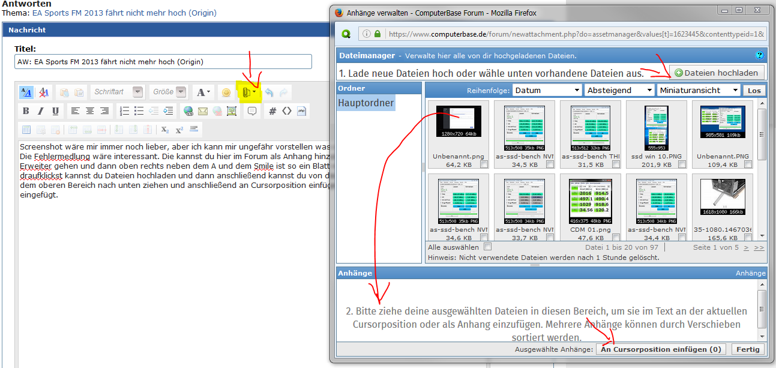Click the Fertig button
The height and width of the screenshot is (368, 776).
pyautogui.click(x=748, y=349)
